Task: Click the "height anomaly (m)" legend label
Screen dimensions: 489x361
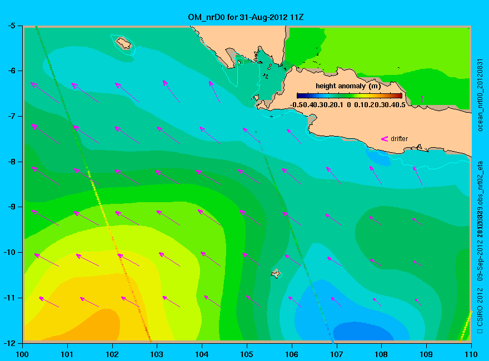Action: tap(348, 86)
